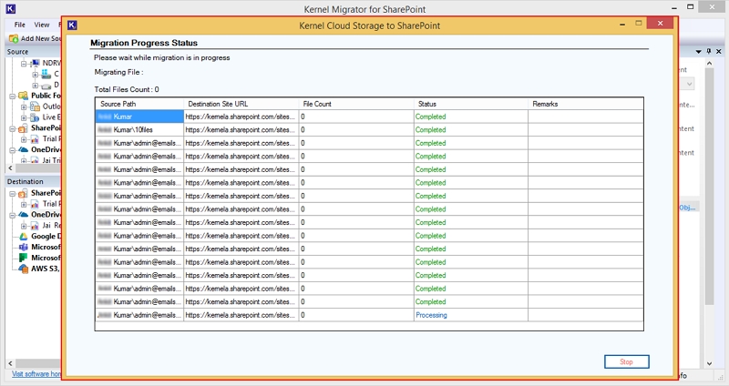Viewport: 729px width, 386px height.
Task: Click the Total Files Count label
Action: click(127, 89)
